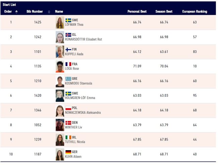Open athlete name TUTHILL Nicola
218x165 pixels.
[75, 142]
